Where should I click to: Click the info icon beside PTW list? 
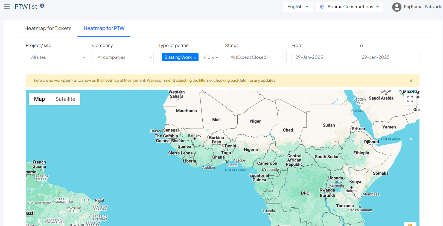coord(42,6)
